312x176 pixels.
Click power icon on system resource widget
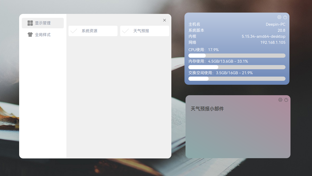(x=285, y=17)
